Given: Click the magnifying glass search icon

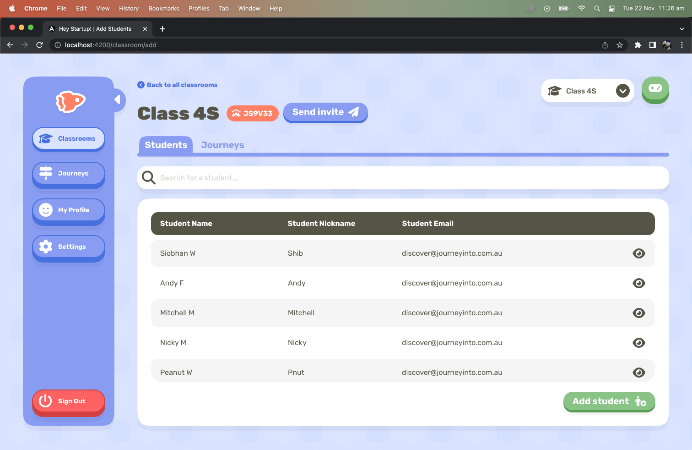Looking at the screenshot, I should (148, 178).
